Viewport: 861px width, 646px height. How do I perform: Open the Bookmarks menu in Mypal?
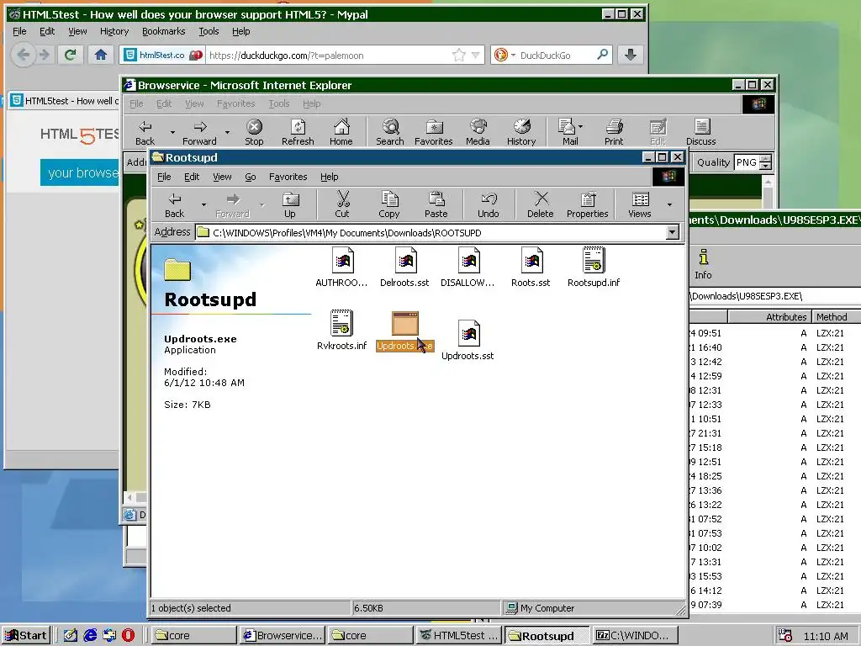click(164, 31)
